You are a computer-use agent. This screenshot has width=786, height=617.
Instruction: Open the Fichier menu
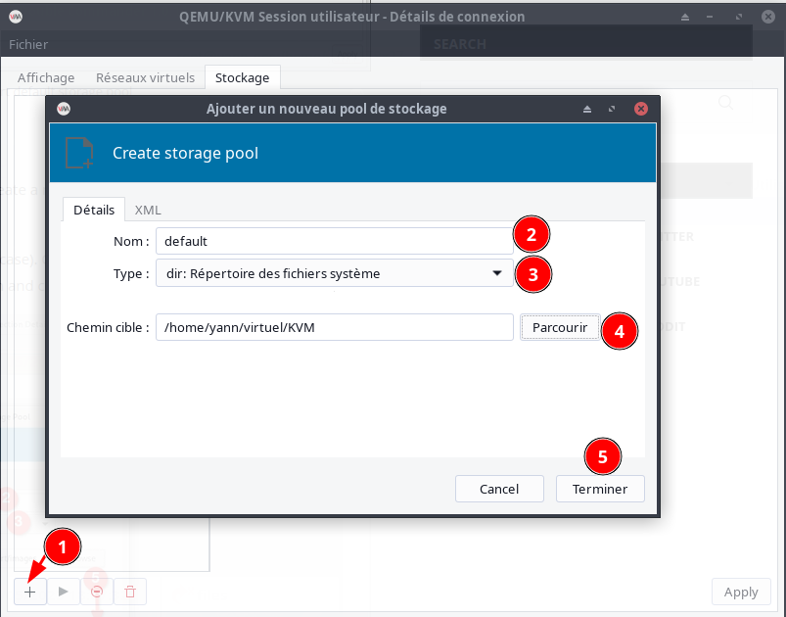[x=28, y=44]
